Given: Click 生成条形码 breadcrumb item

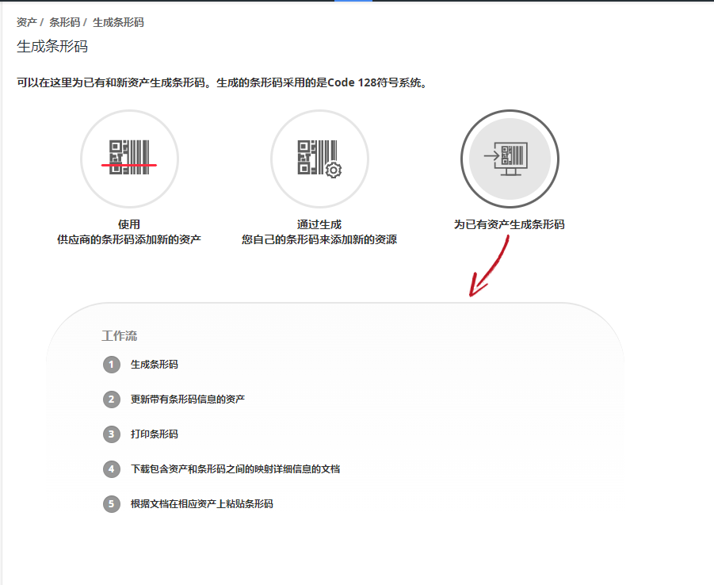Looking at the screenshot, I should pyautogui.click(x=118, y=22).
